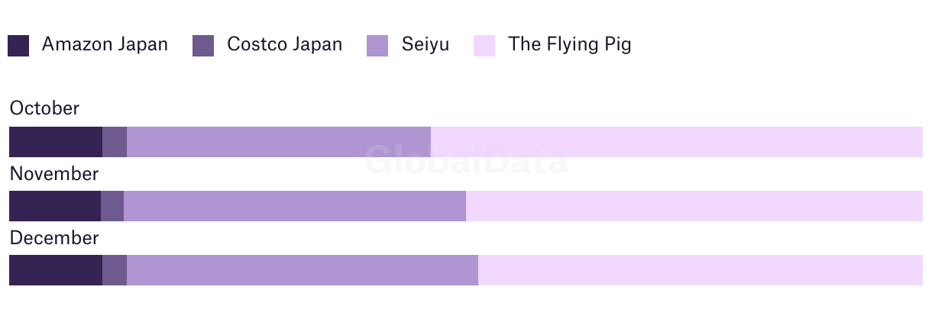Click the October Seiyu bar segment
This screenshot has height=319, width=932.
coord(279,142)
